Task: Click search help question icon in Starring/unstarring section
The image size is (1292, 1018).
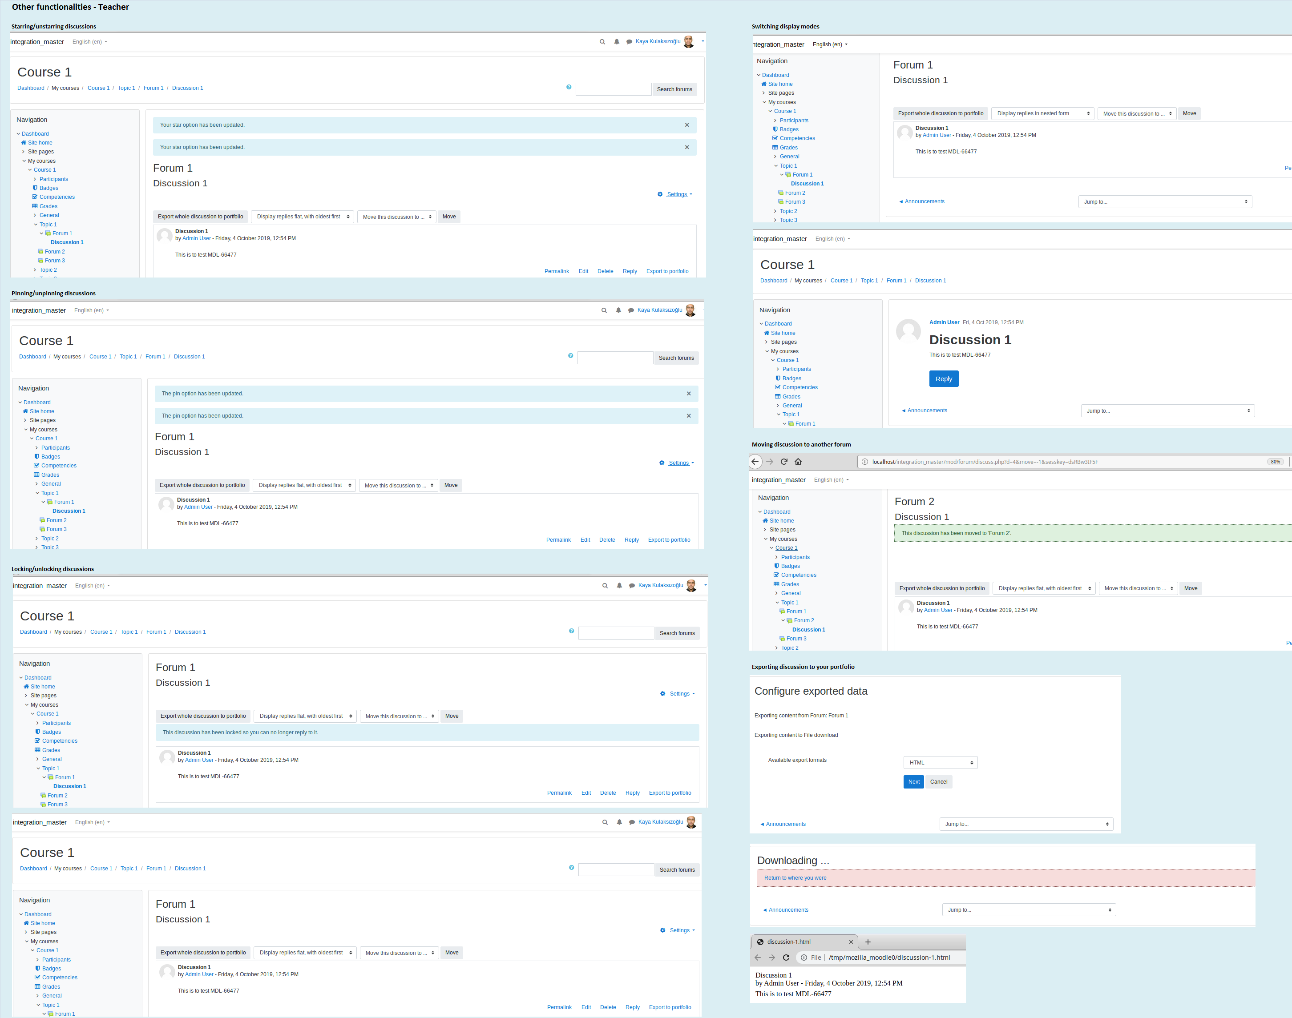Action: (569, 87)
